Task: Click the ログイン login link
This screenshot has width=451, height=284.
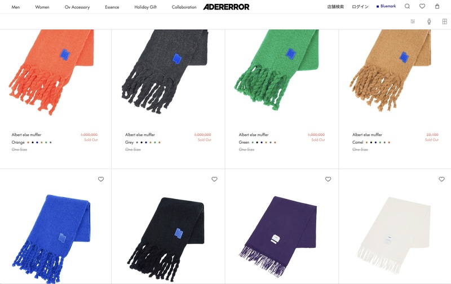Action: click(x=360, y=7)
